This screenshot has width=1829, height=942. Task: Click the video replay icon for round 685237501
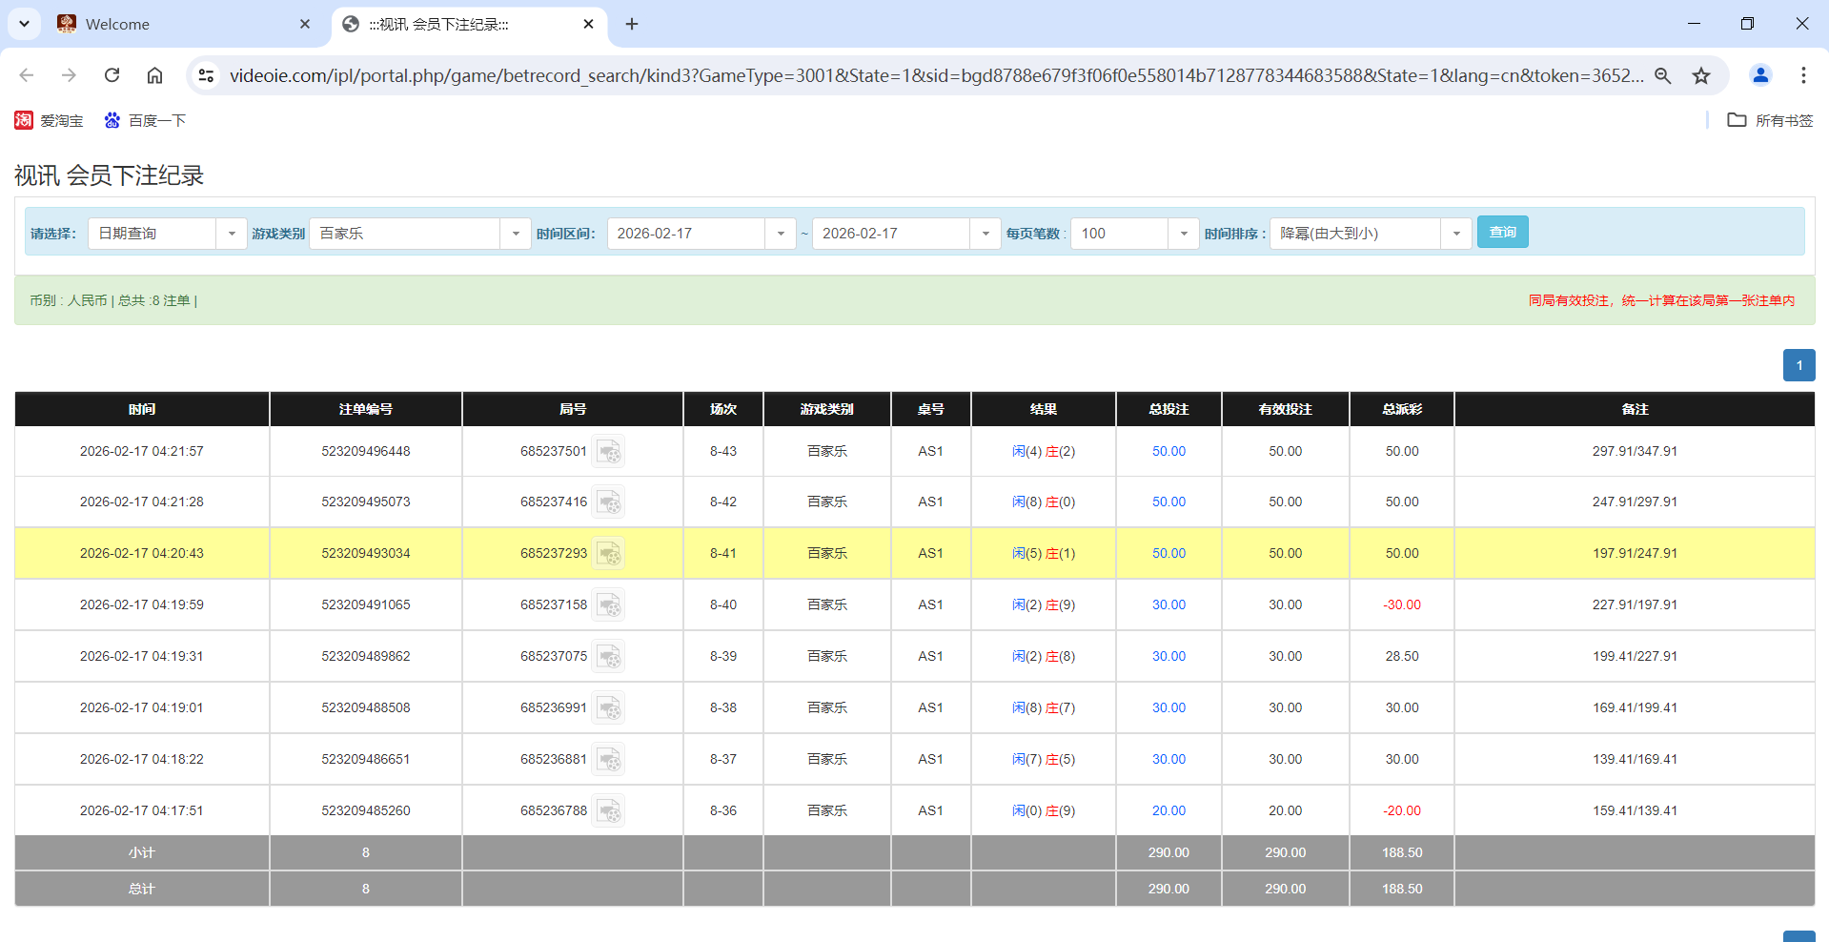(609, 451)
